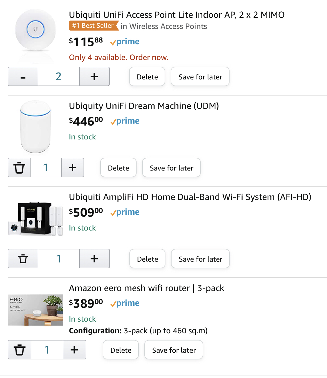Click trash icon for UniFi Dream Machine

coord(19,168)
